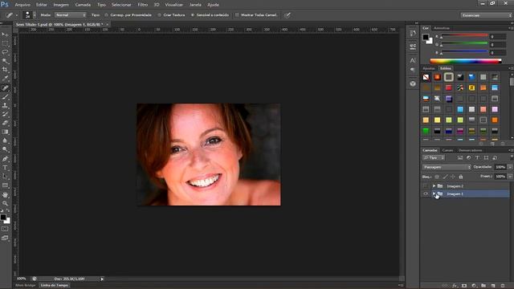Switch to the Canais tab
This screenshot has width=514, height=289.
coord(447,150)
